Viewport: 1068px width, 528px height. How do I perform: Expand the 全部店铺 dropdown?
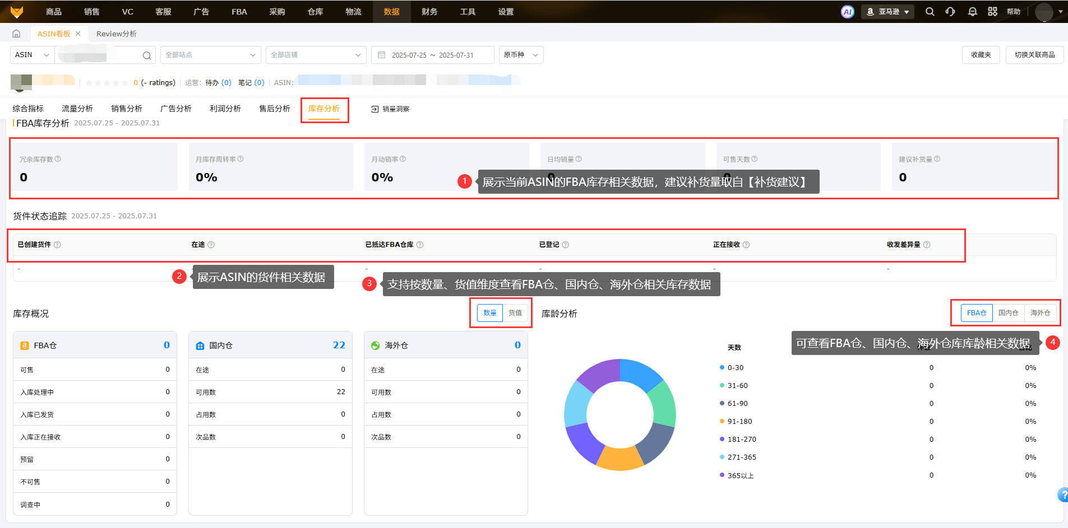click(x=316, y=55)
